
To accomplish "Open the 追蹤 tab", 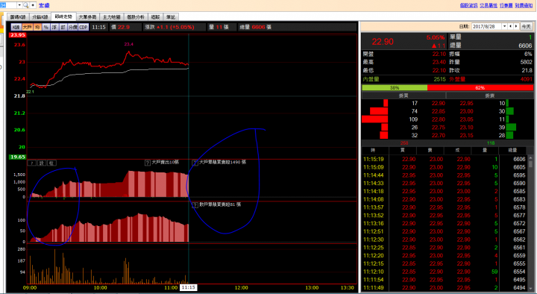I will point(155,17).
